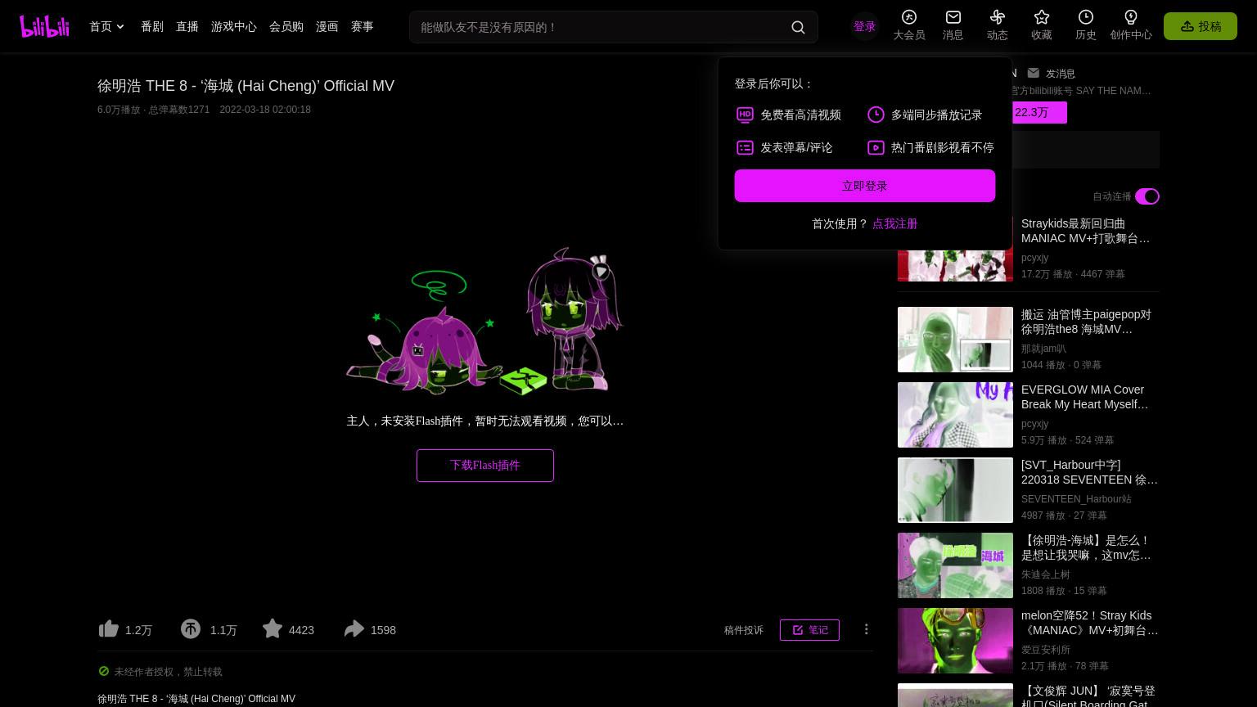Go to 直播 section
The width and height of the screenshot is (1257, 707).
pos(187,27)
